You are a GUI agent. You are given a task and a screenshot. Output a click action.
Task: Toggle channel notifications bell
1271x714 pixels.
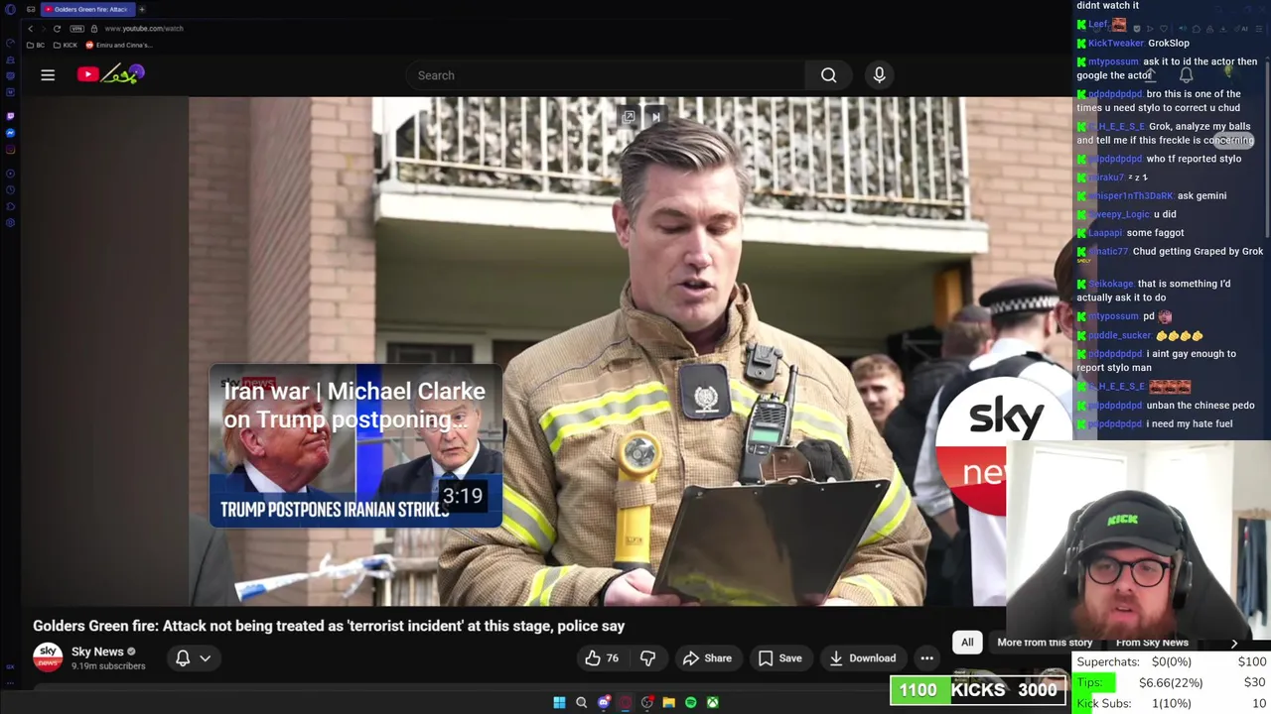tap(183, 657)
